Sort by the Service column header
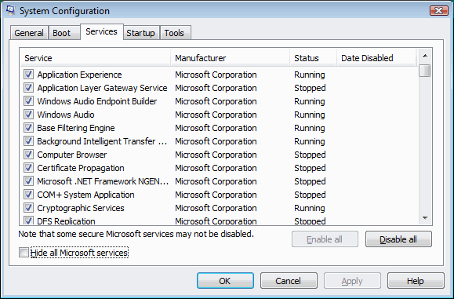Viewport: 454px width, 299px height. [x=96, y=58]
